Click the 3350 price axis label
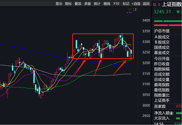The height and width of the screenshot is (125, 182). coord(146,31)
